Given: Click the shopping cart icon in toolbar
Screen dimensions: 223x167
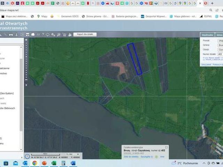Looking at the screenshot, I should pos(64,34).
